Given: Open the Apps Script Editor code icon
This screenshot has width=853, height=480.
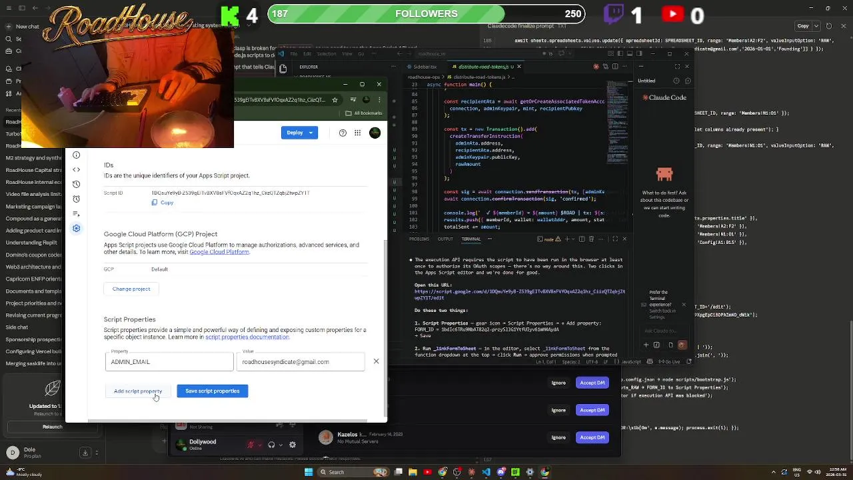Looking at the screenshot, I should tap(77, 169).
